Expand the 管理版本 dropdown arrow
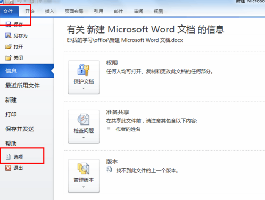 tap(84, 187)
